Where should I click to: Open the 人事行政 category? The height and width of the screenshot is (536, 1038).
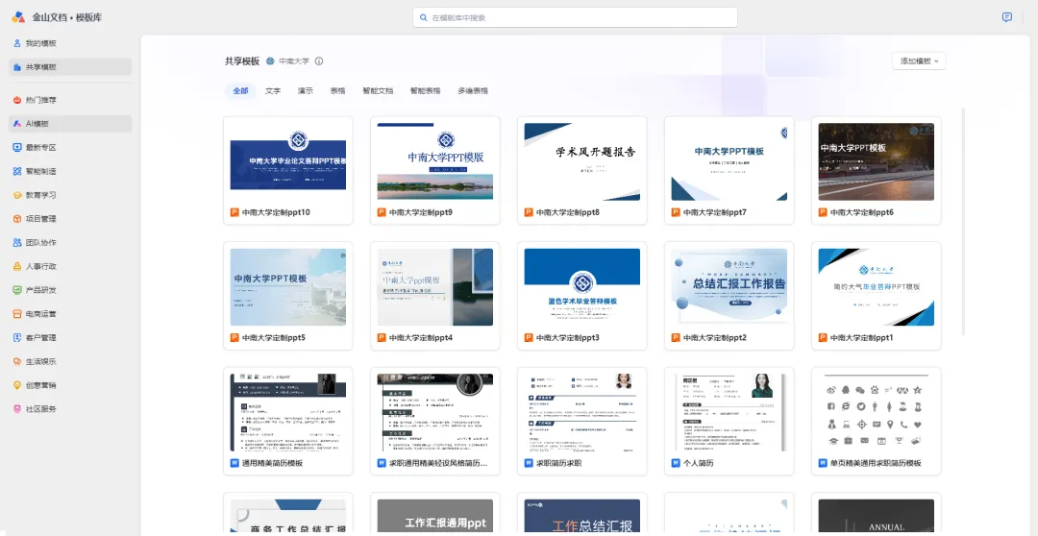(x=70, y=267)
